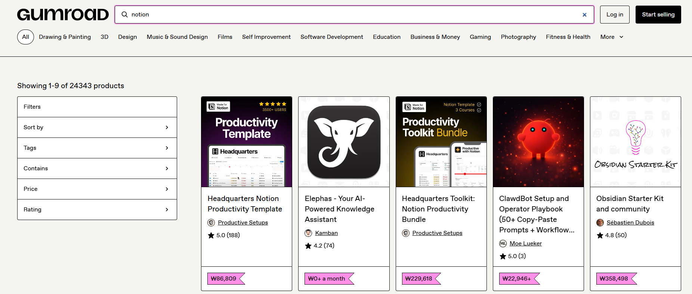The height and width of the screenshot is (294, 692).
Task: Expand the Price filter
Action: click(97, 189)
